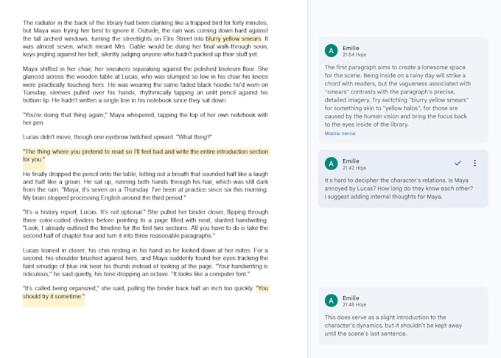
Task: Place cursor in the paragraph starting 'Maya shifted'
Action: [145, 85]
